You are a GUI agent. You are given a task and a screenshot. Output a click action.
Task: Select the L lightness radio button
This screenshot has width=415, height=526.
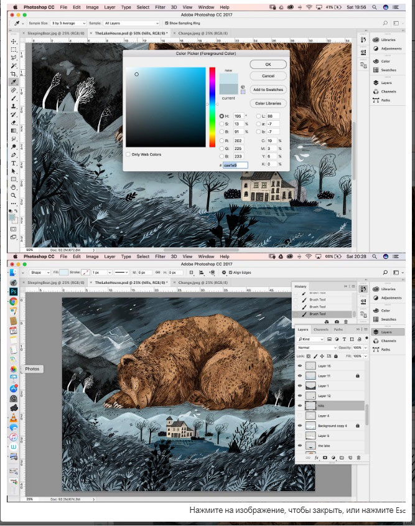pyautogui.click(x=258, y=116)
